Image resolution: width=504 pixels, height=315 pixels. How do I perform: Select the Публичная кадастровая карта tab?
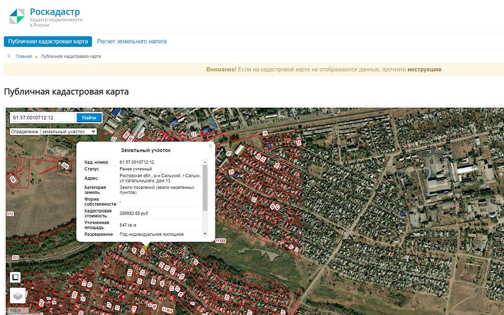pos(48,42)
